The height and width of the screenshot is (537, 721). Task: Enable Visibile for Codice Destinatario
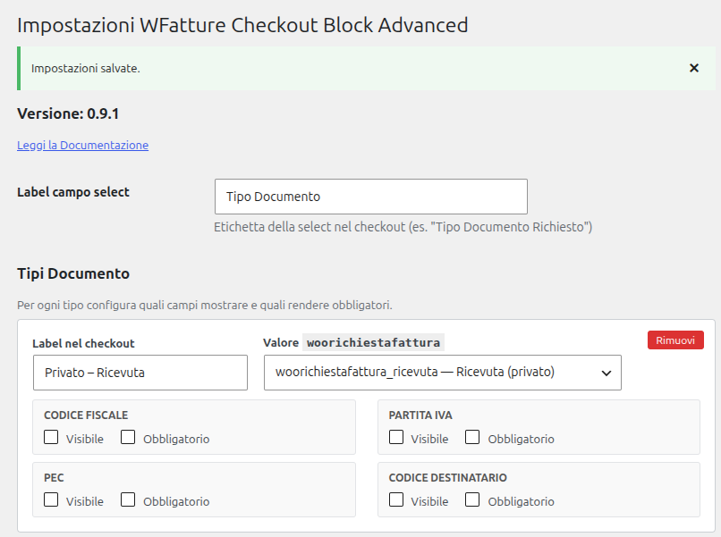point(396,499)
